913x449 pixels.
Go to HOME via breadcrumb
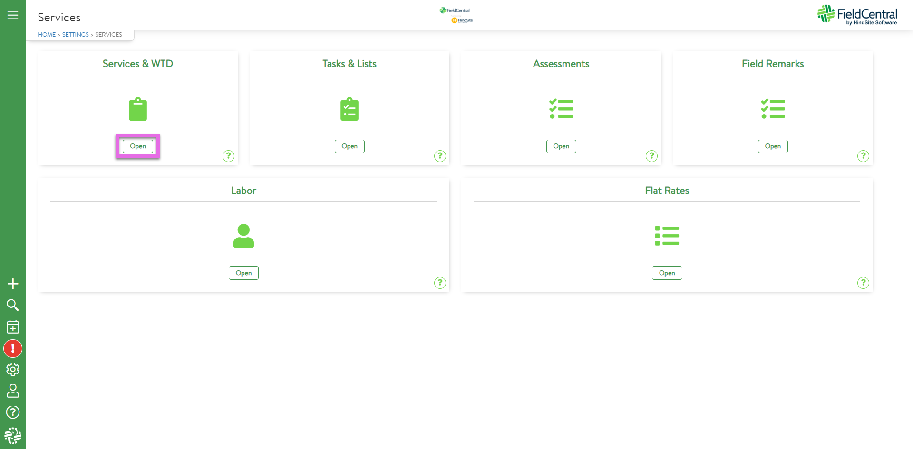pyautogui.click(x=47, y=35)
